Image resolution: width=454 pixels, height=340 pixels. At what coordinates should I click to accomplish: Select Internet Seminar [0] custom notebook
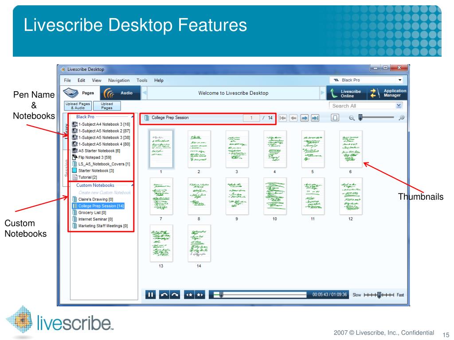[x=92, y=220]
